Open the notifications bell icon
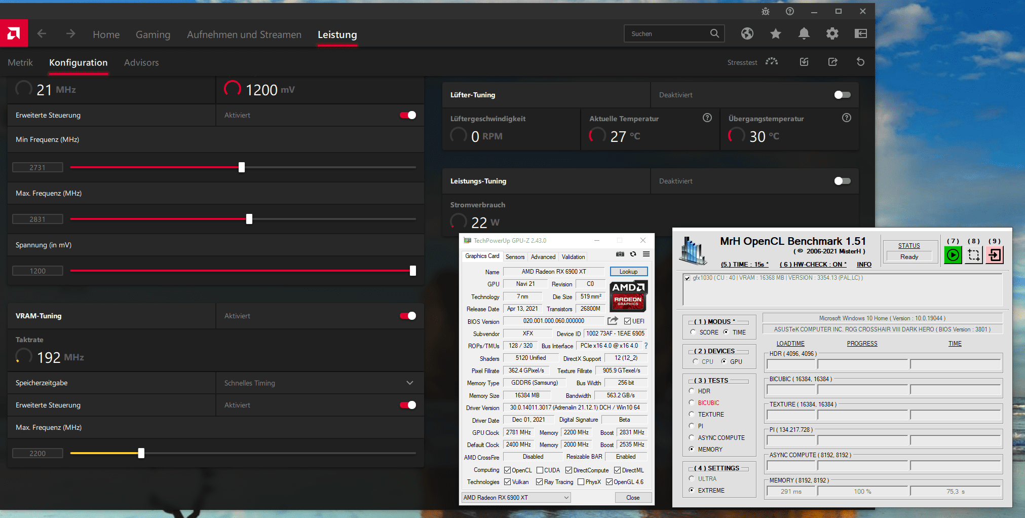The image size is (1025, 518). [804, 33]
